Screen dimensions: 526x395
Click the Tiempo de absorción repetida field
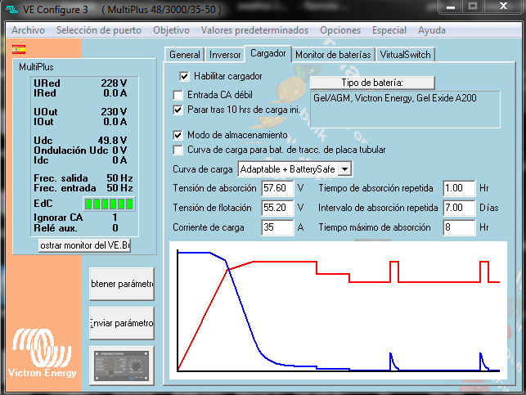coord(459,188)
